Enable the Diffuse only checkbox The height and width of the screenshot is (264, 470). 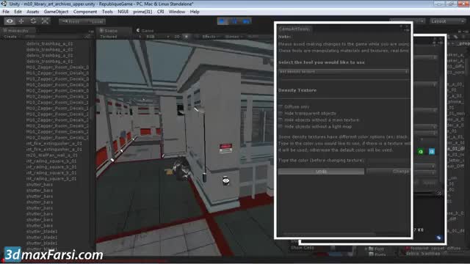pos(281,106)
